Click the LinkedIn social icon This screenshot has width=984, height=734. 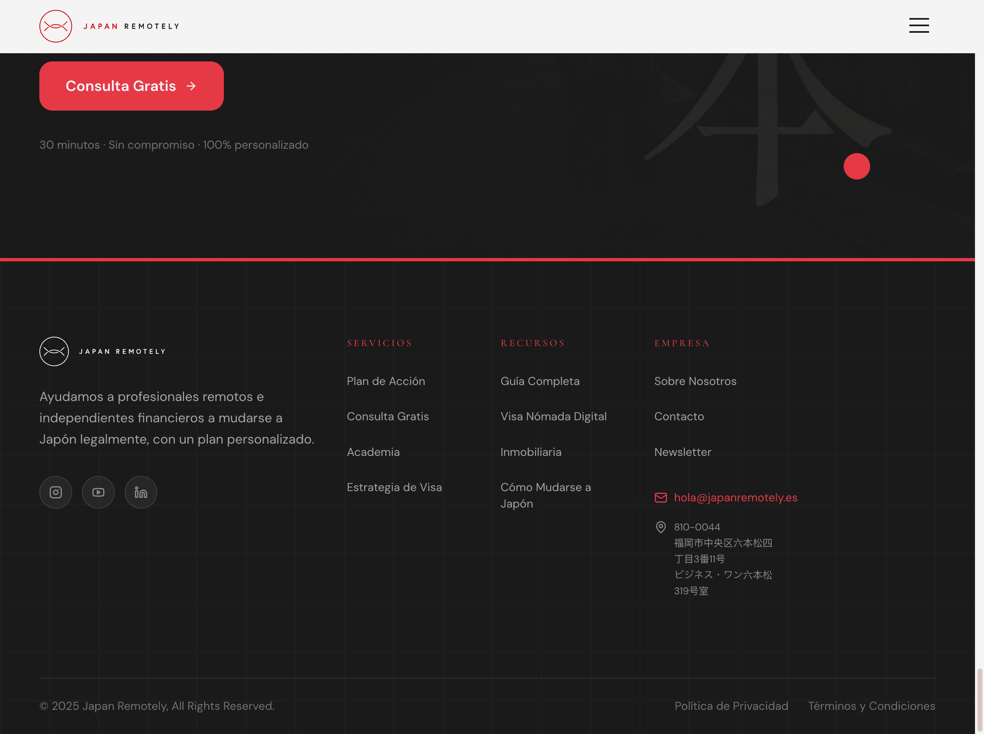click(141, 492)
